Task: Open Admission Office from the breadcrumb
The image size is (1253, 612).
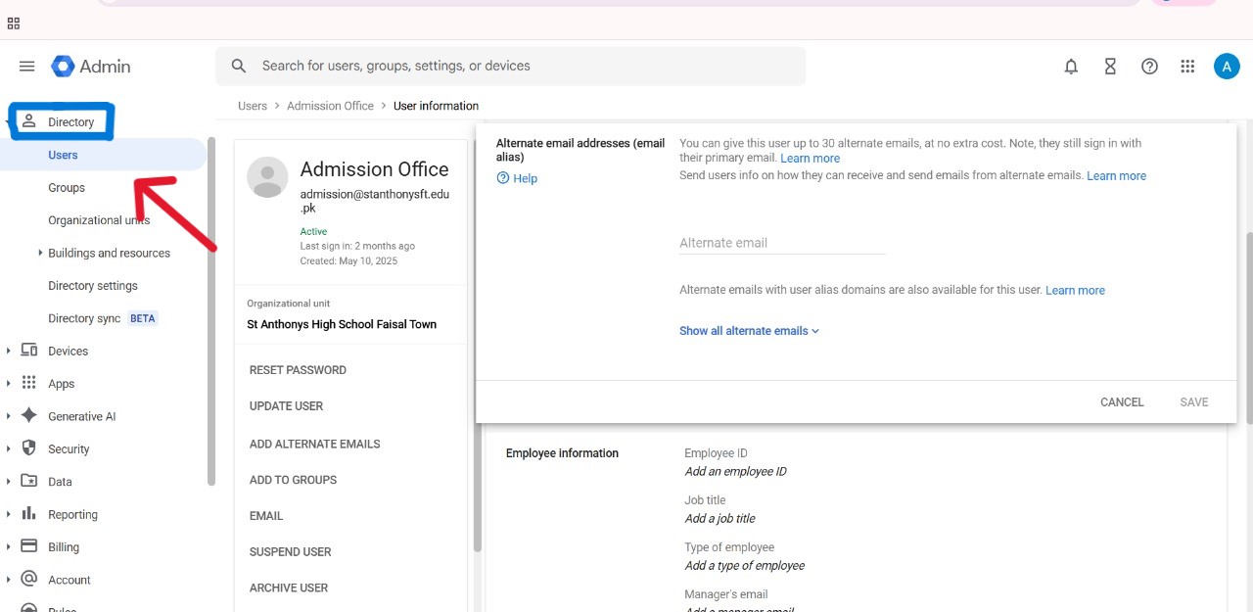Action: pos(330,105)
